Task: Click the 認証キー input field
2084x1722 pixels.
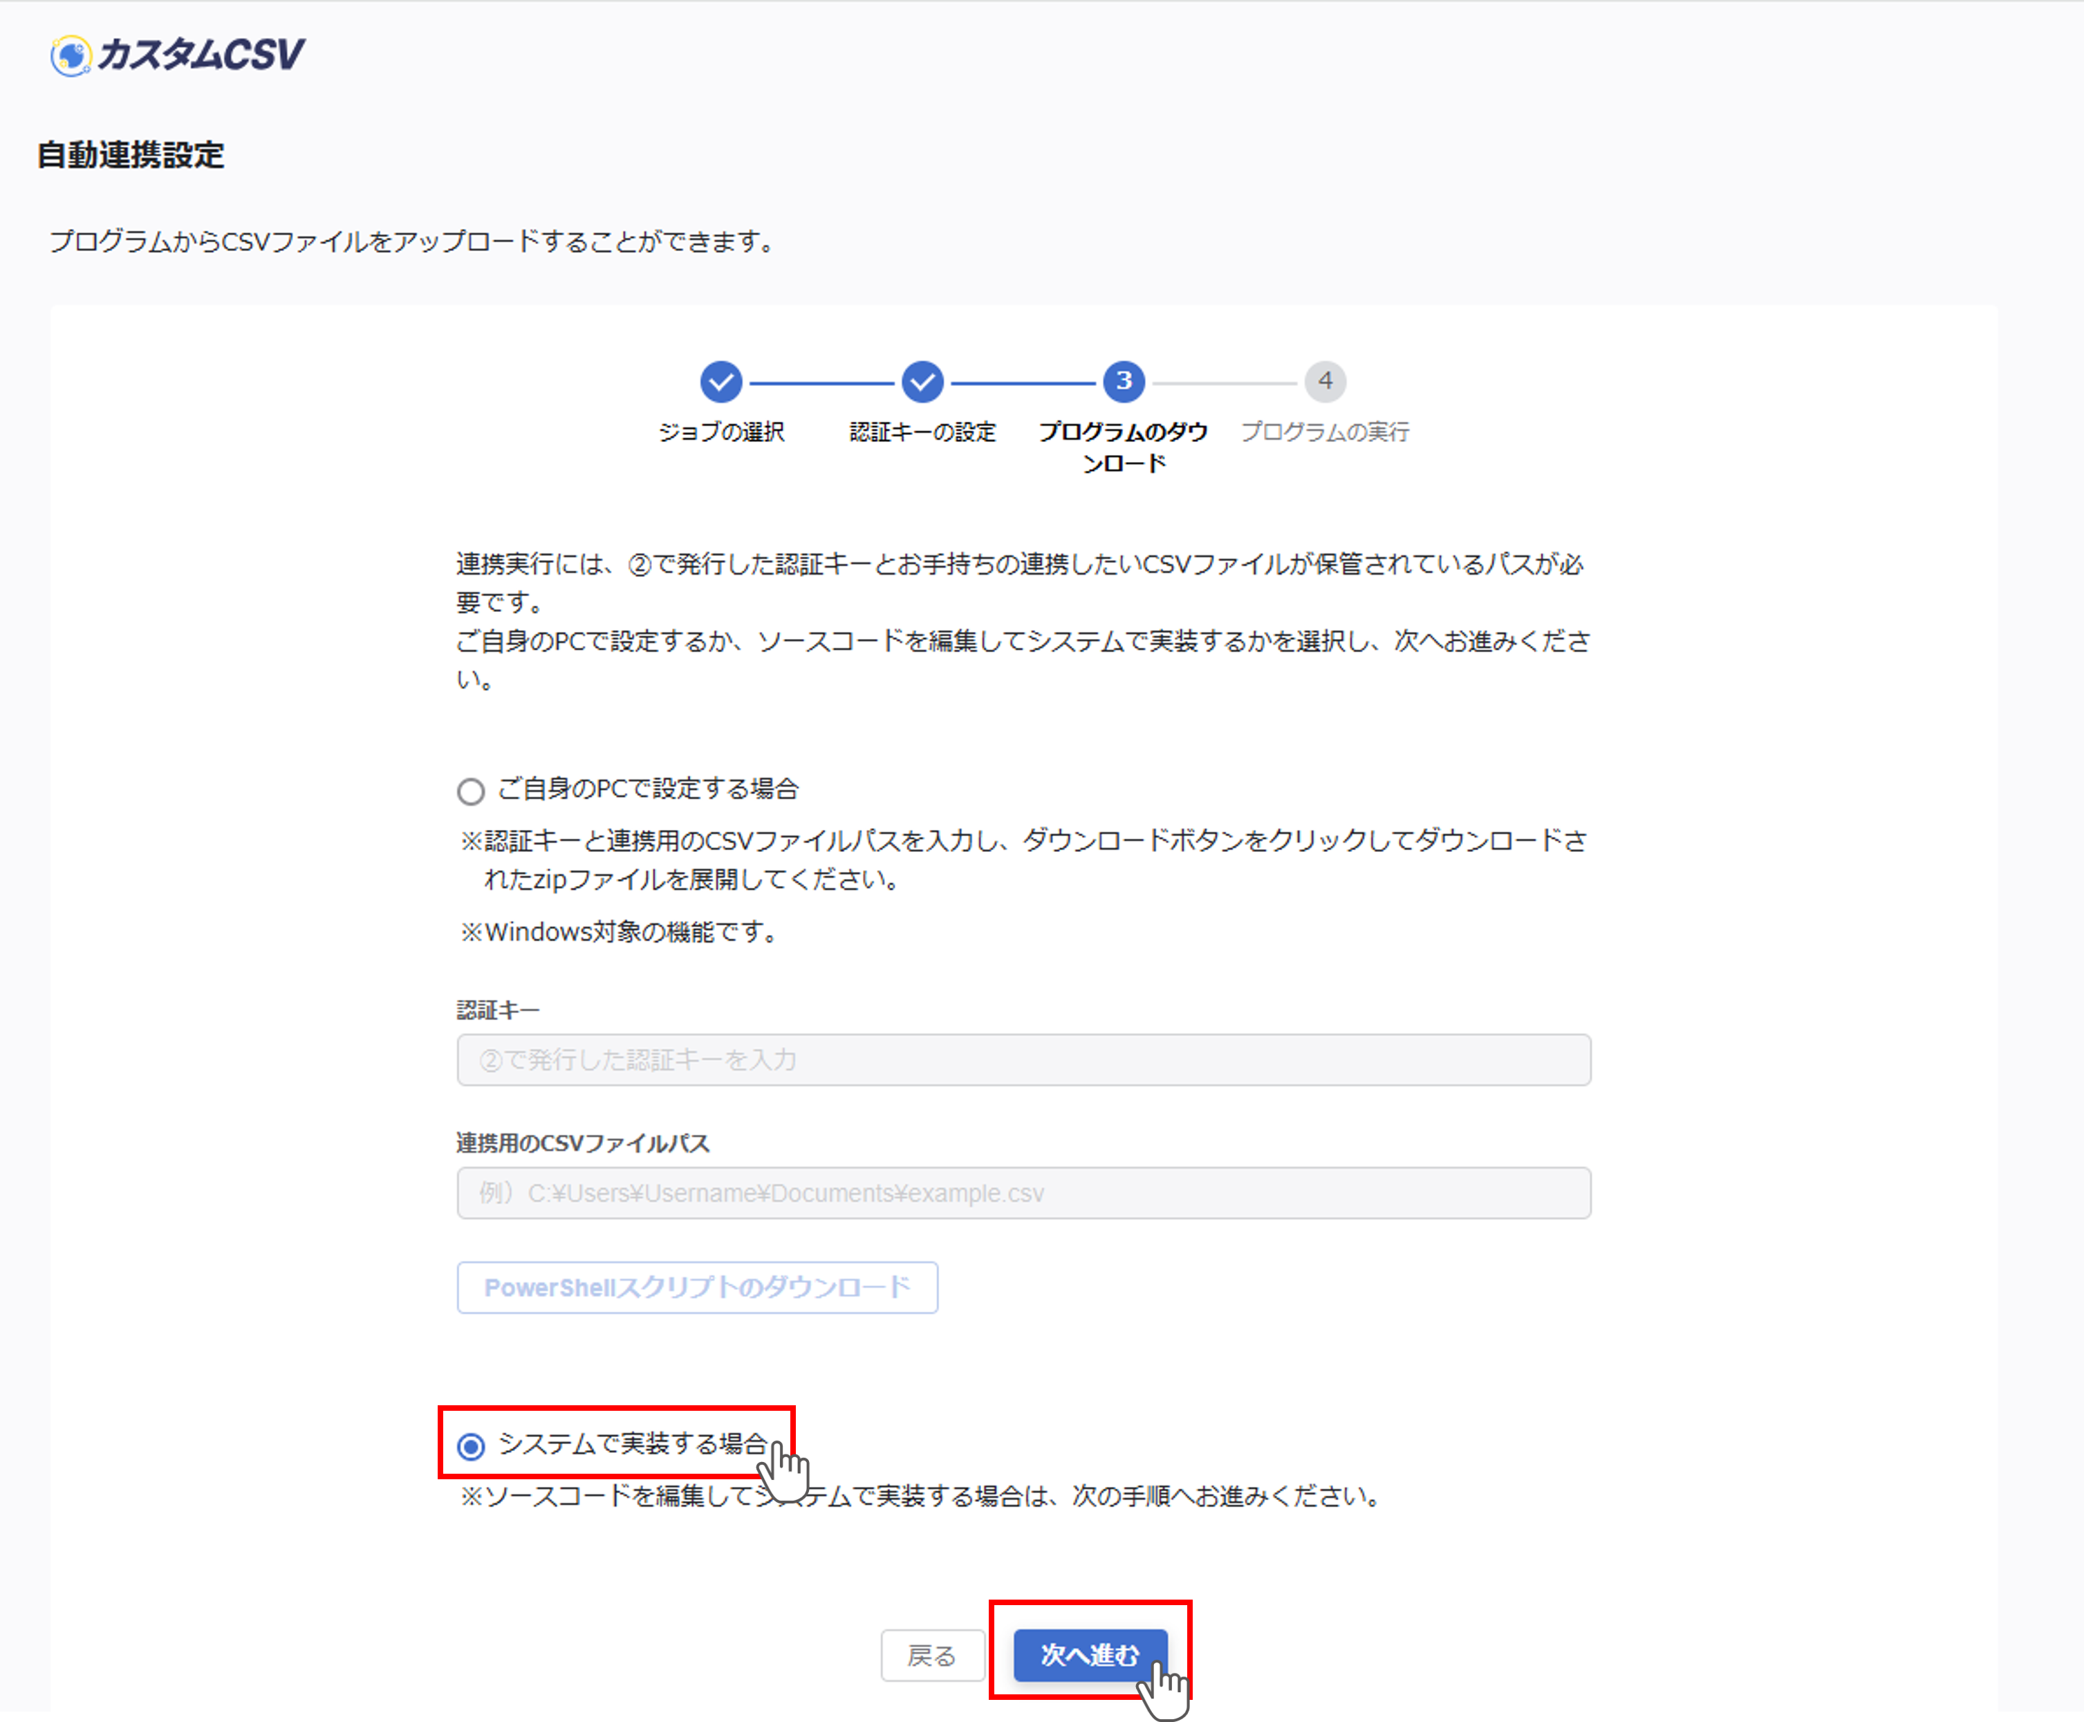Action: click(1023, 1060)
